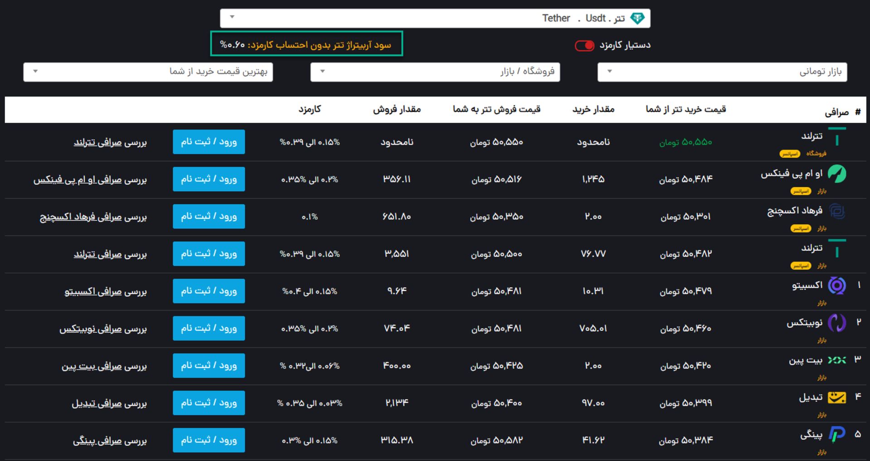Click the buy amount (مقدار خرید) header

point(593,109)
